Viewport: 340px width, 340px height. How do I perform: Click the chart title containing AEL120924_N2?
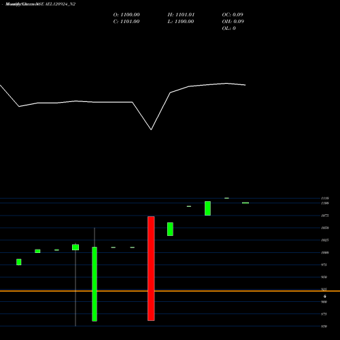tap(40, 4)
